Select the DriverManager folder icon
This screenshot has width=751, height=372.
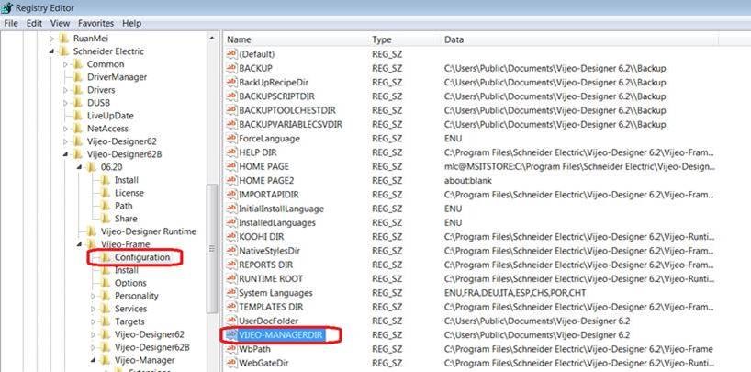(x=77, y=77)
